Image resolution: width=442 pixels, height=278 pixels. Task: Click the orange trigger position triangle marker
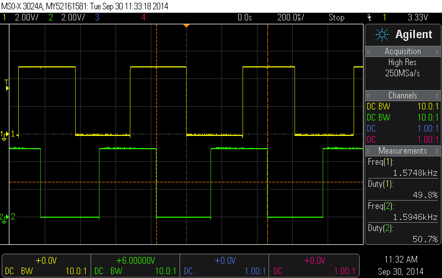tap(187, 25)
